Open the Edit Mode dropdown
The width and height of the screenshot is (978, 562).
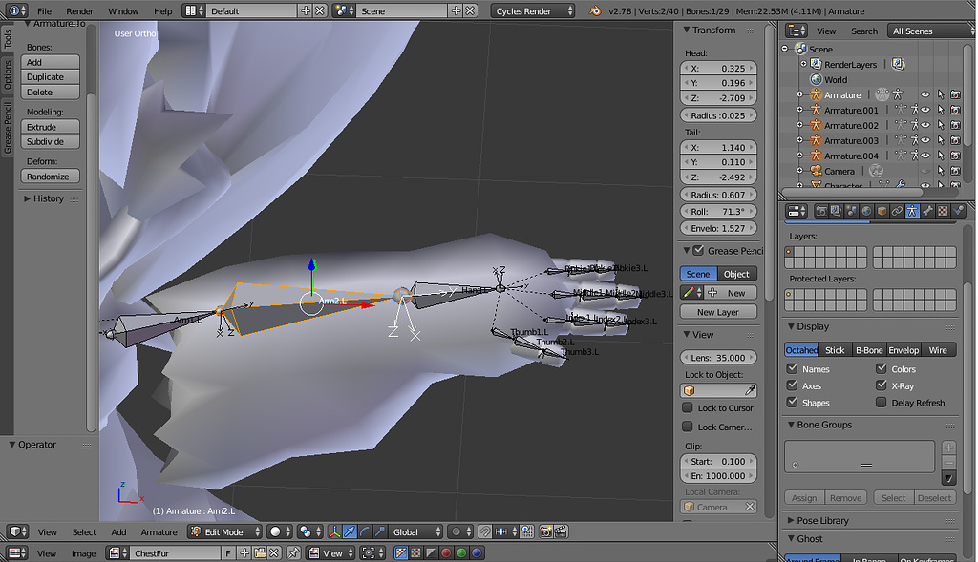click(225, 532)
